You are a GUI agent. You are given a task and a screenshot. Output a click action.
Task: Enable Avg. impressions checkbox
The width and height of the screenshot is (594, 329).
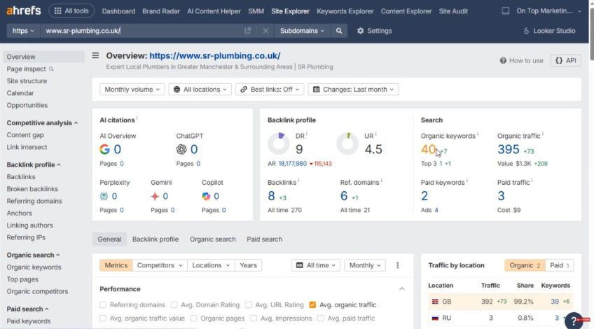click(254, 318)
